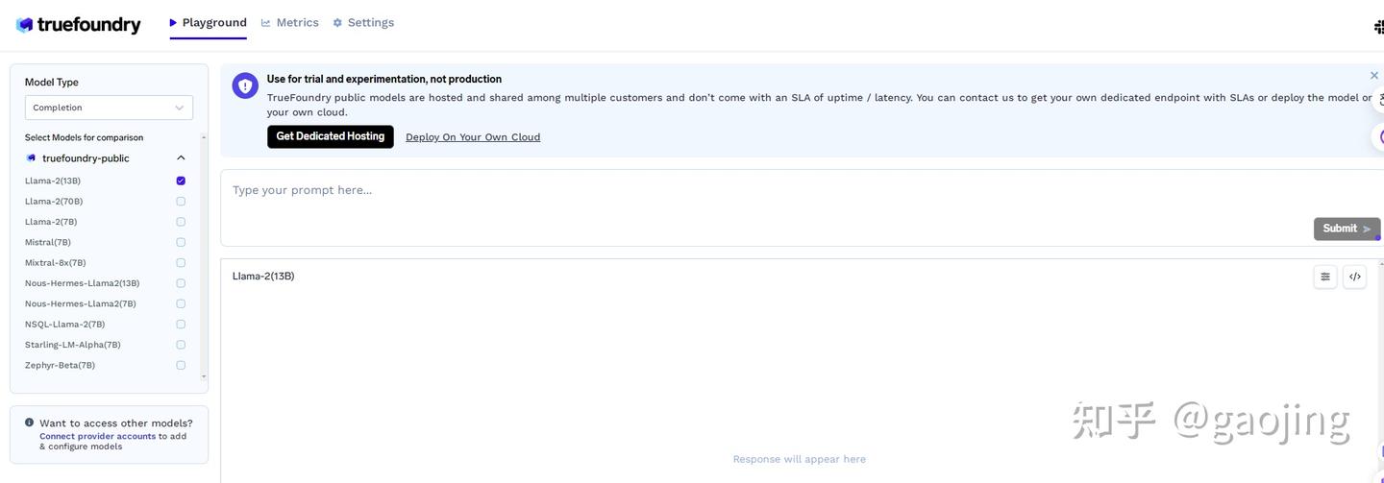Tick the Zephyr-Beta(7B) checkbox
This screenshot has width=1384, height=483.
point(181,365)
